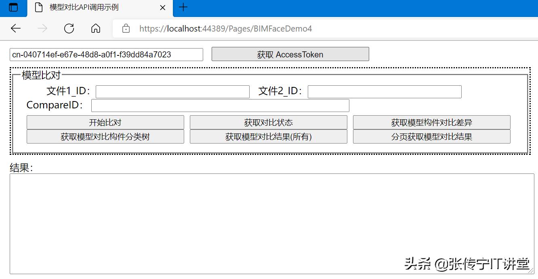Click inside the CompareID input field
This screenshot has width=538, height=279.
coord(220,105)
